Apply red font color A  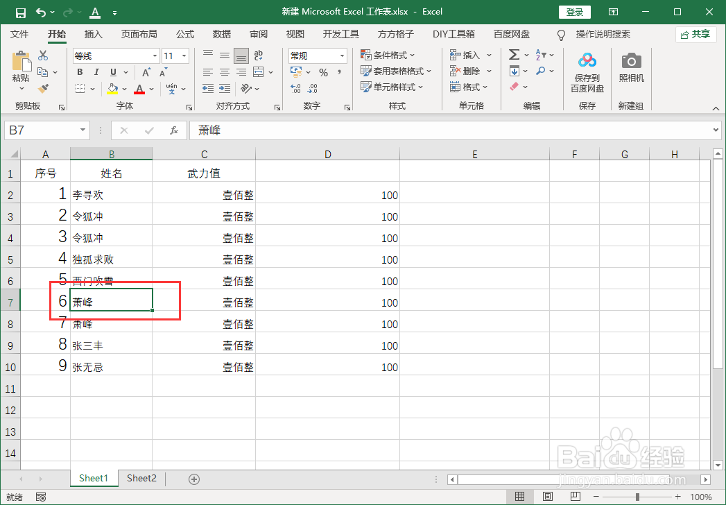coord(139,89)
